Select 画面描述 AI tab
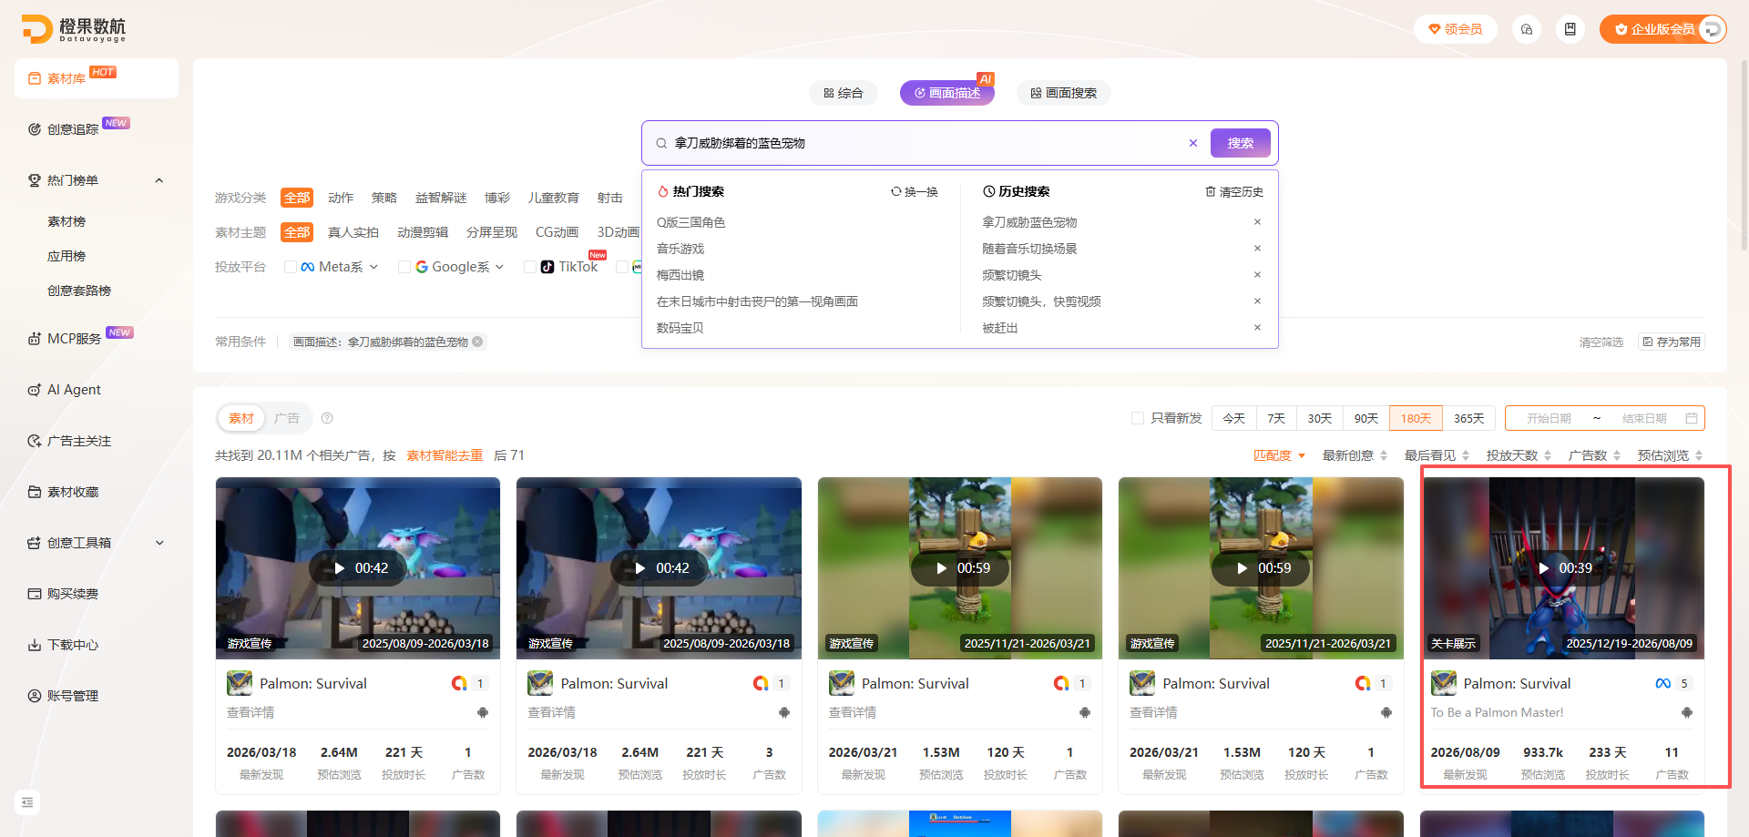 pos(947,93)
